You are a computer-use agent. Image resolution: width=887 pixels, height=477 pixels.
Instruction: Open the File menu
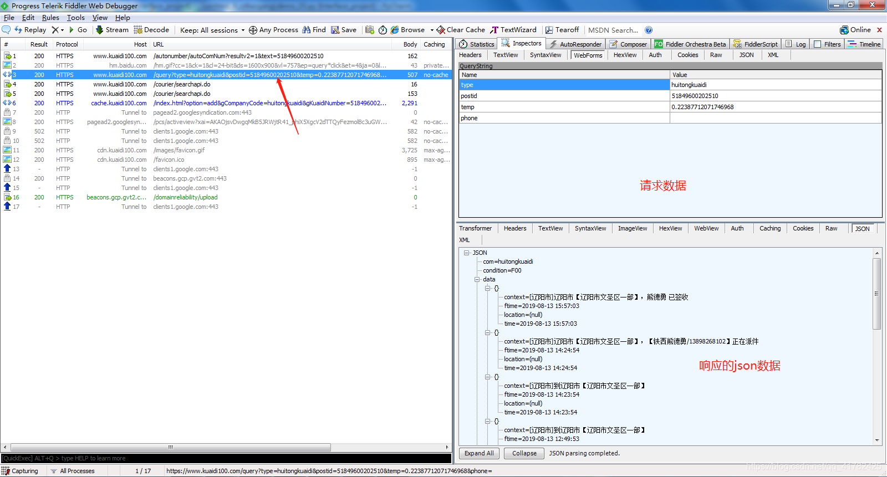click(x=9, y=18)
